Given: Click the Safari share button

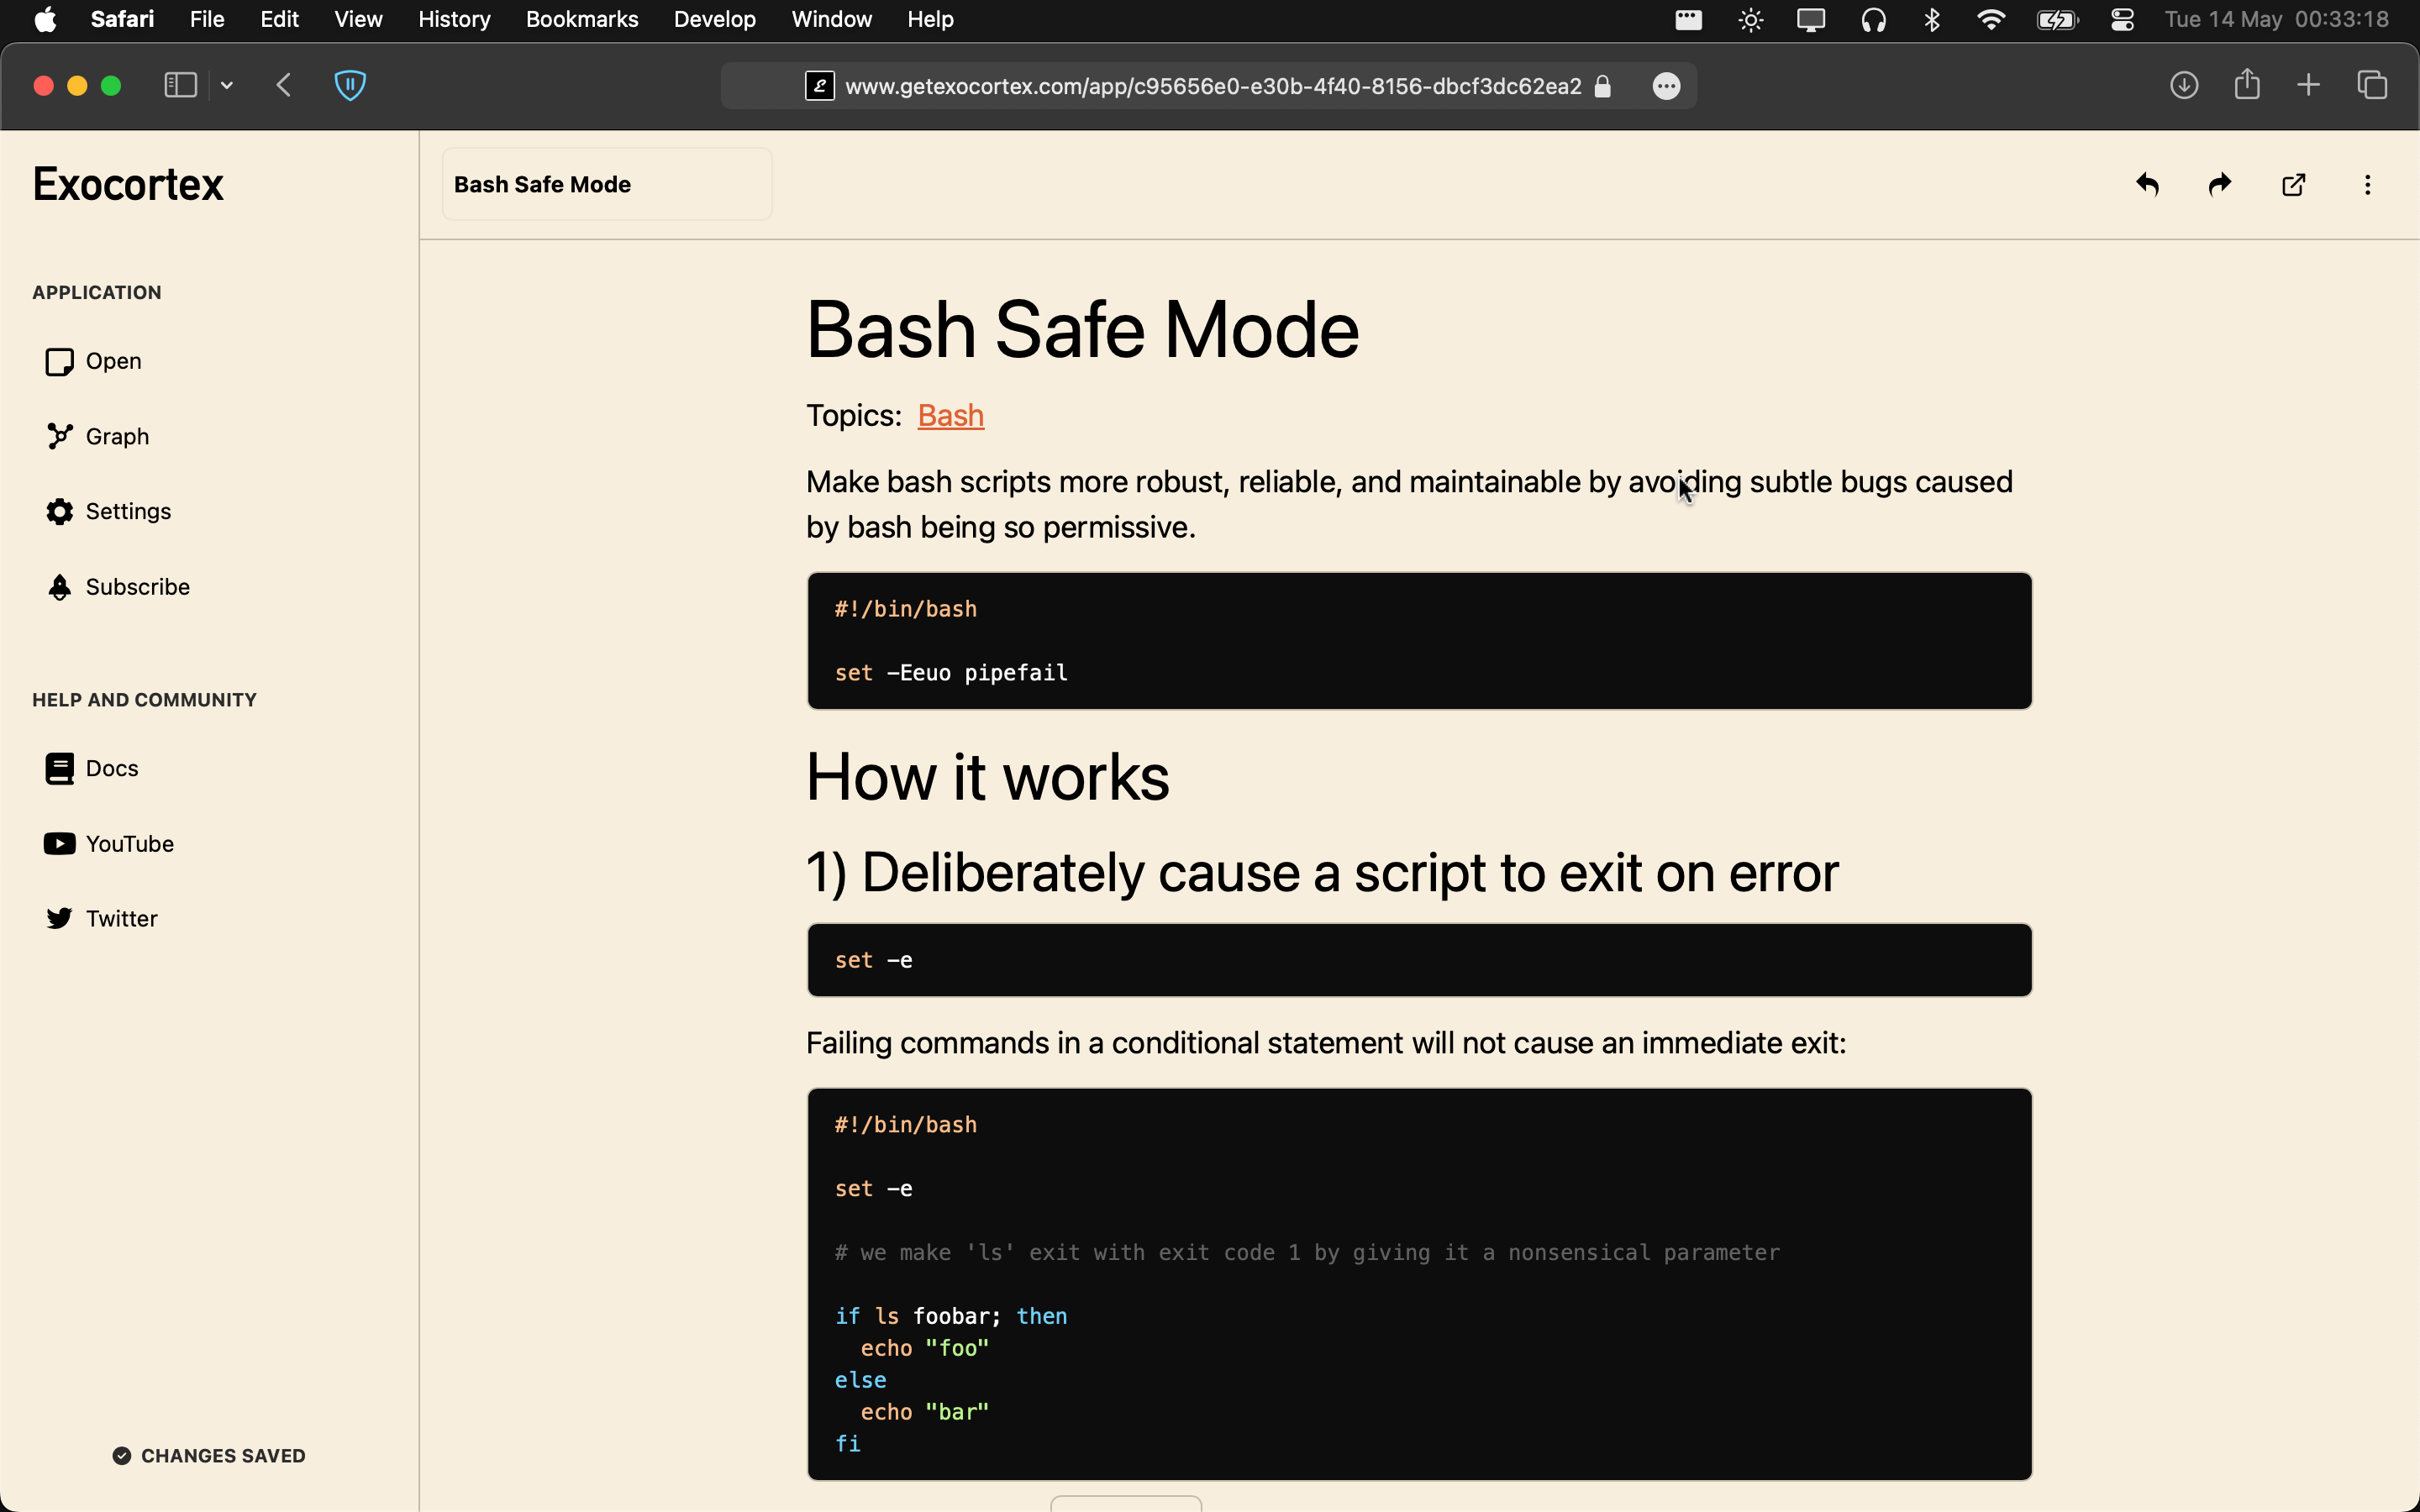Looking at the screenshot, I should click(2247, 84).
